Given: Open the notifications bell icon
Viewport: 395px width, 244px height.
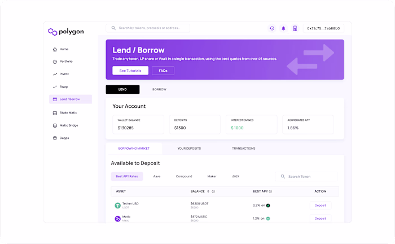Looking at the screenshot, I should point(283,28).
